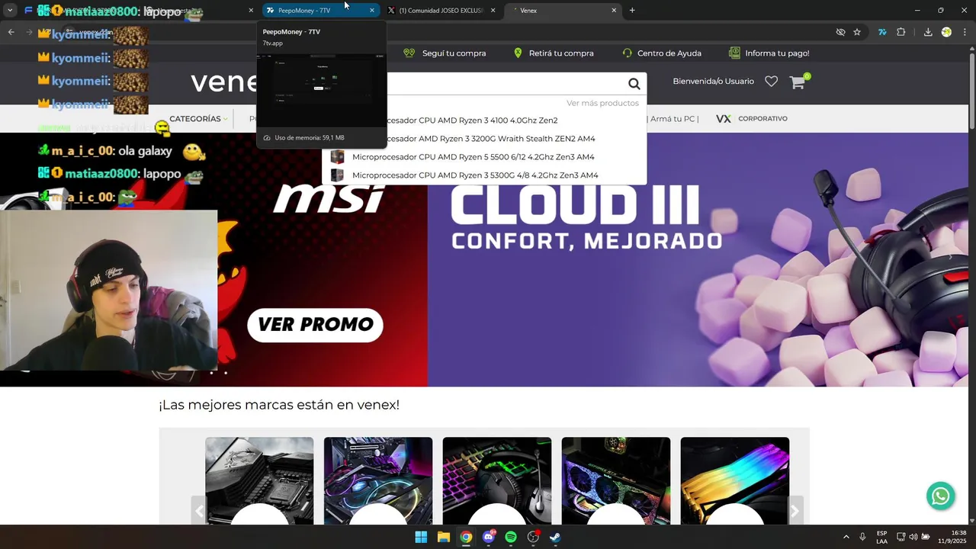Click the VER PROMO button
976x549 pixels.
[x=315, y=324]
